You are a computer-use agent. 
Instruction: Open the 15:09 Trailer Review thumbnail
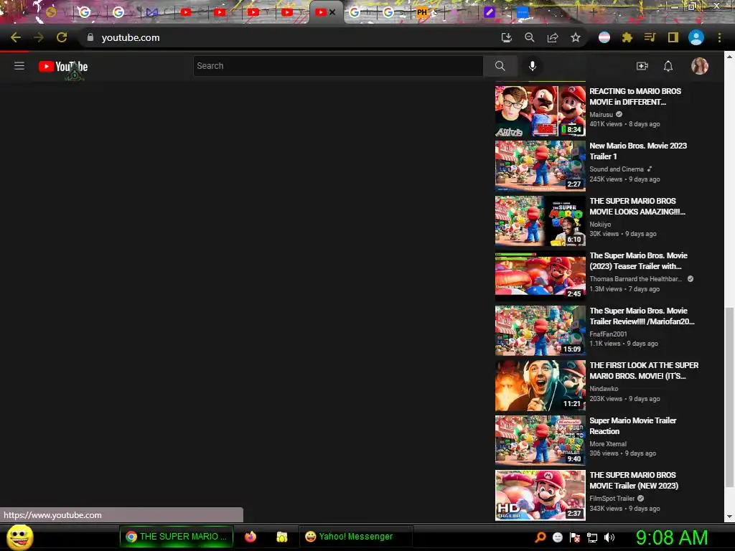[540, 331]
